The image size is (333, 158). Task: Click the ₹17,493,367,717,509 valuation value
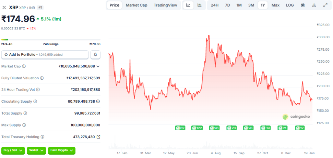point(83,78)
